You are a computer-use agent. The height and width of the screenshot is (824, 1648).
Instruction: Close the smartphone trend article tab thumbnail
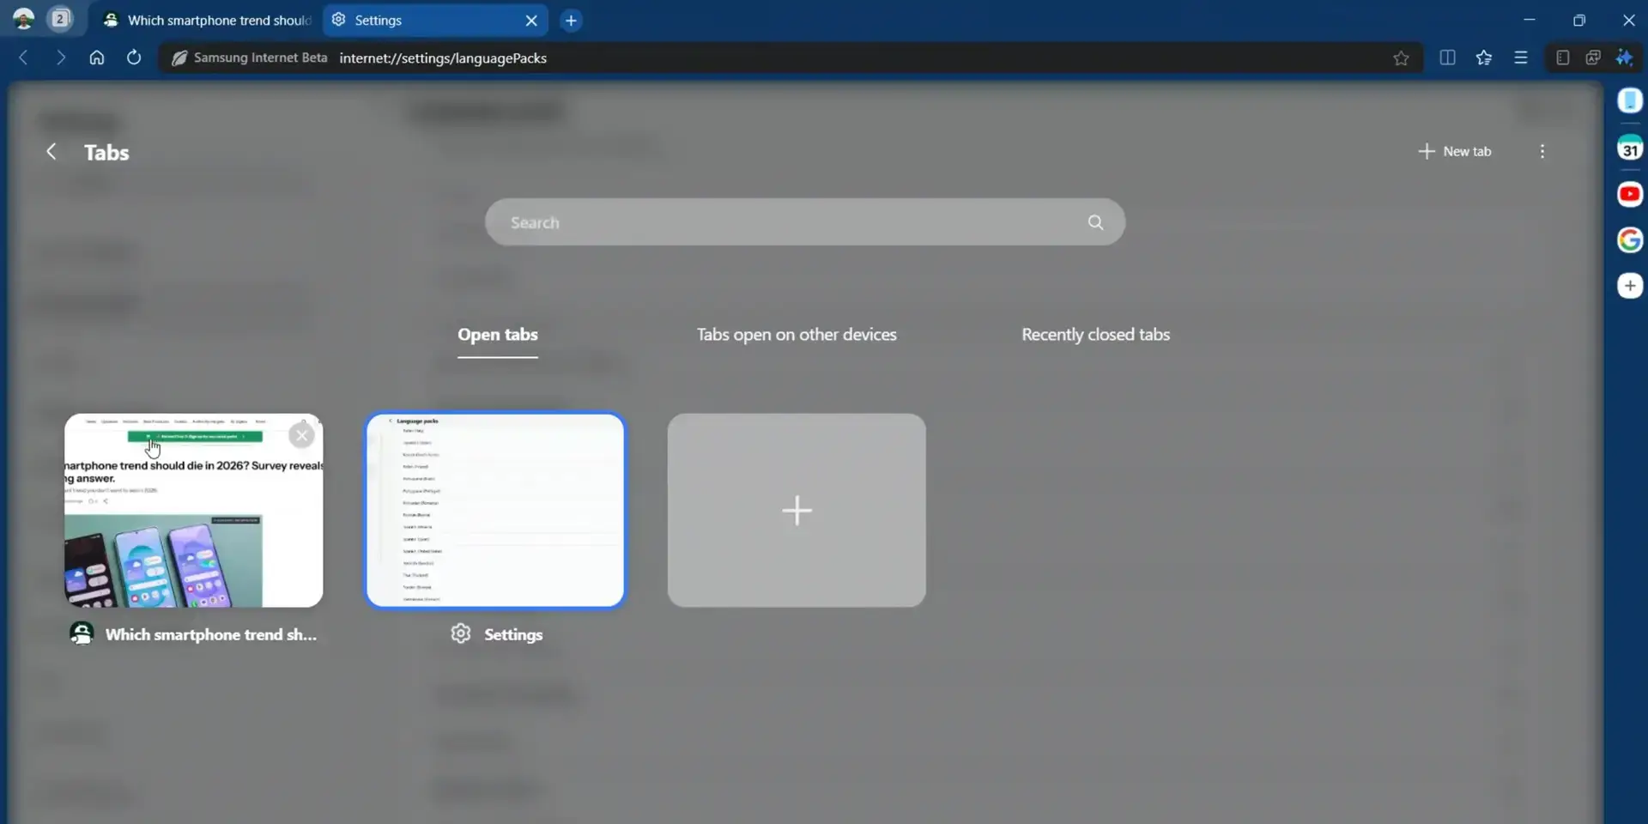(x=302, y=435)
